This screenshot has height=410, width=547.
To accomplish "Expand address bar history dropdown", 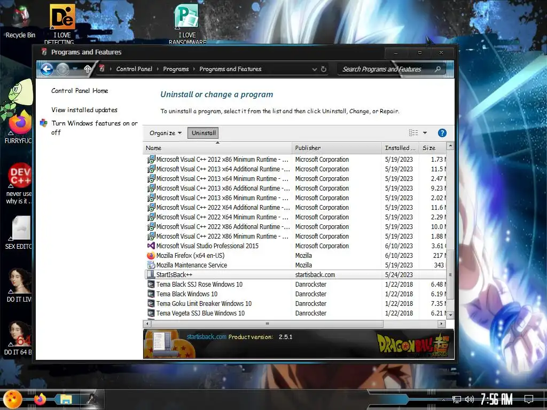I will point(314,69).
